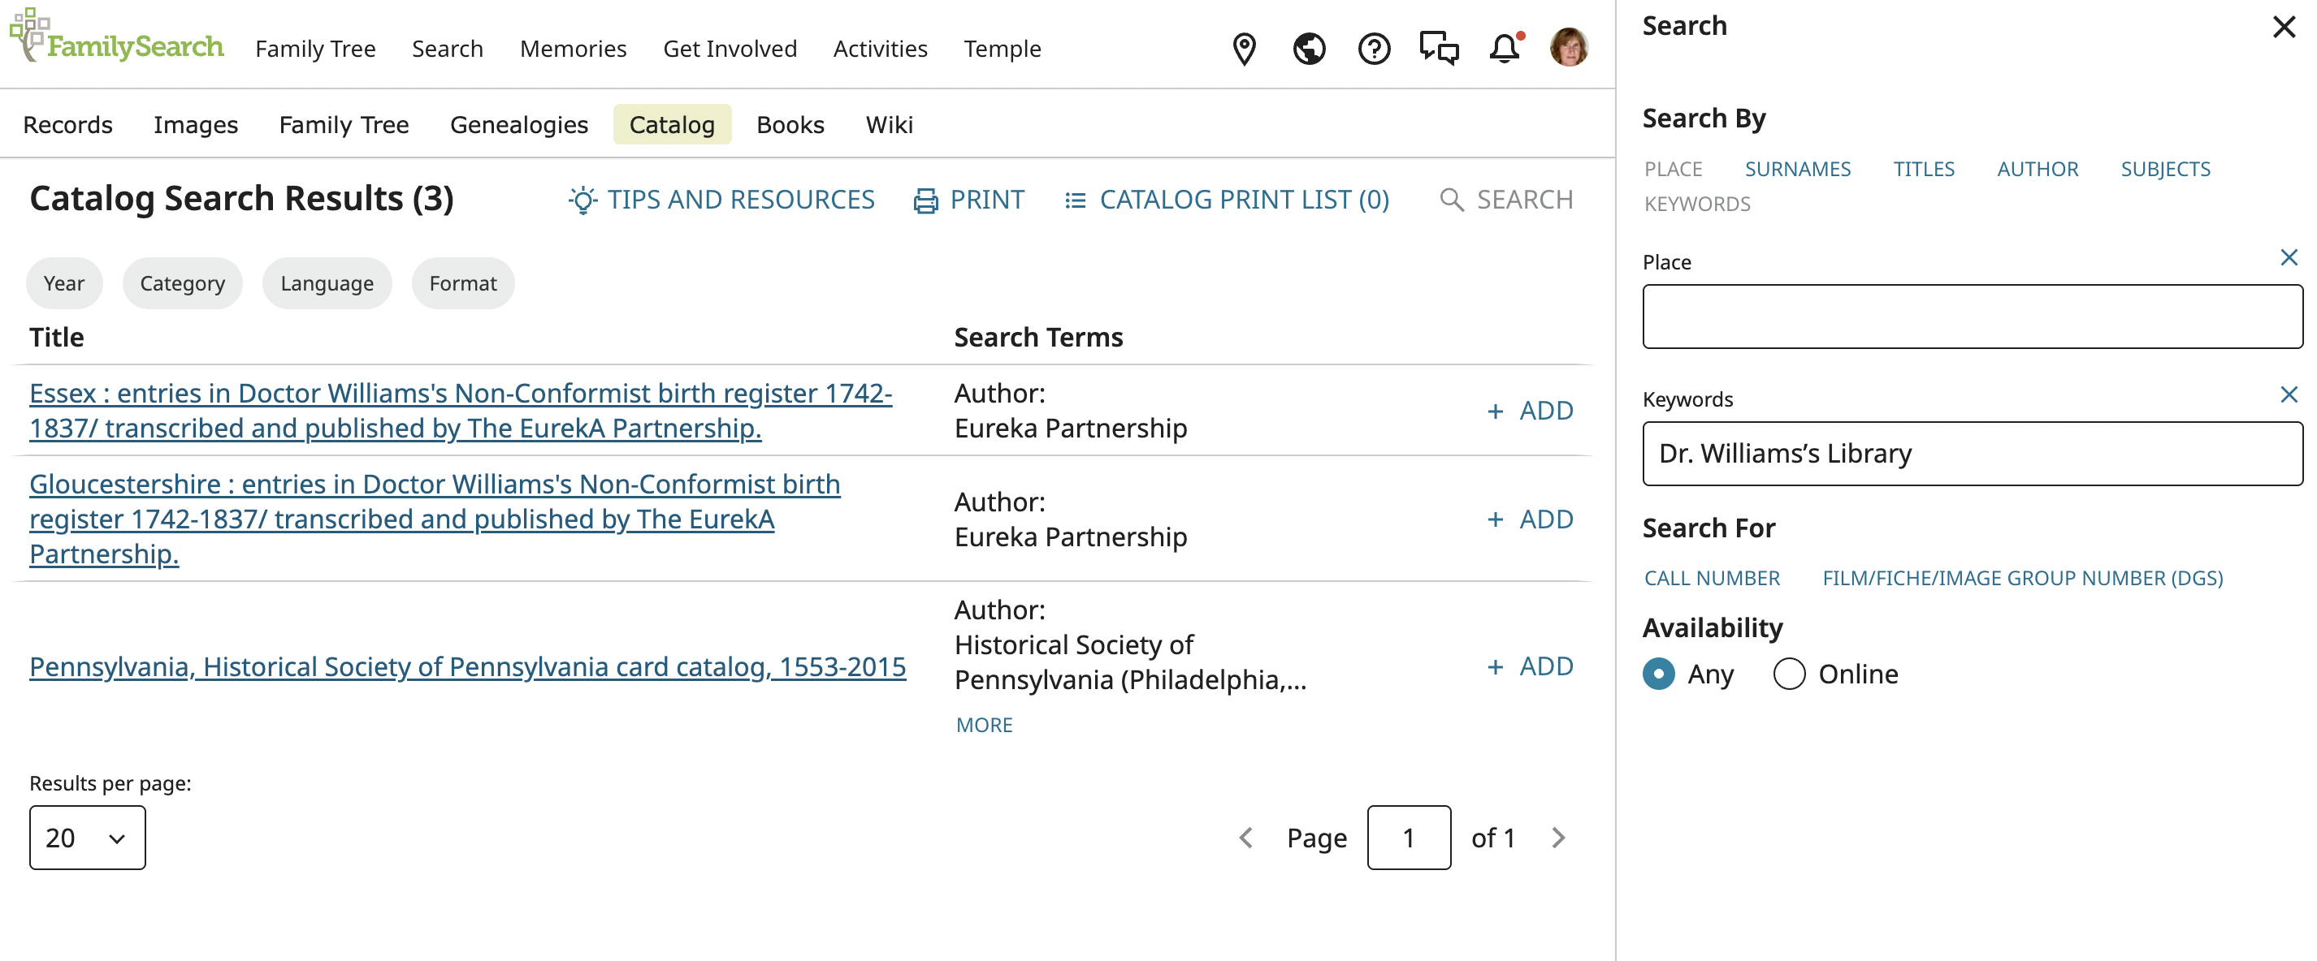Open the Temple menu
This screenshot has height=961, width=2317.
pos(1002,49)
